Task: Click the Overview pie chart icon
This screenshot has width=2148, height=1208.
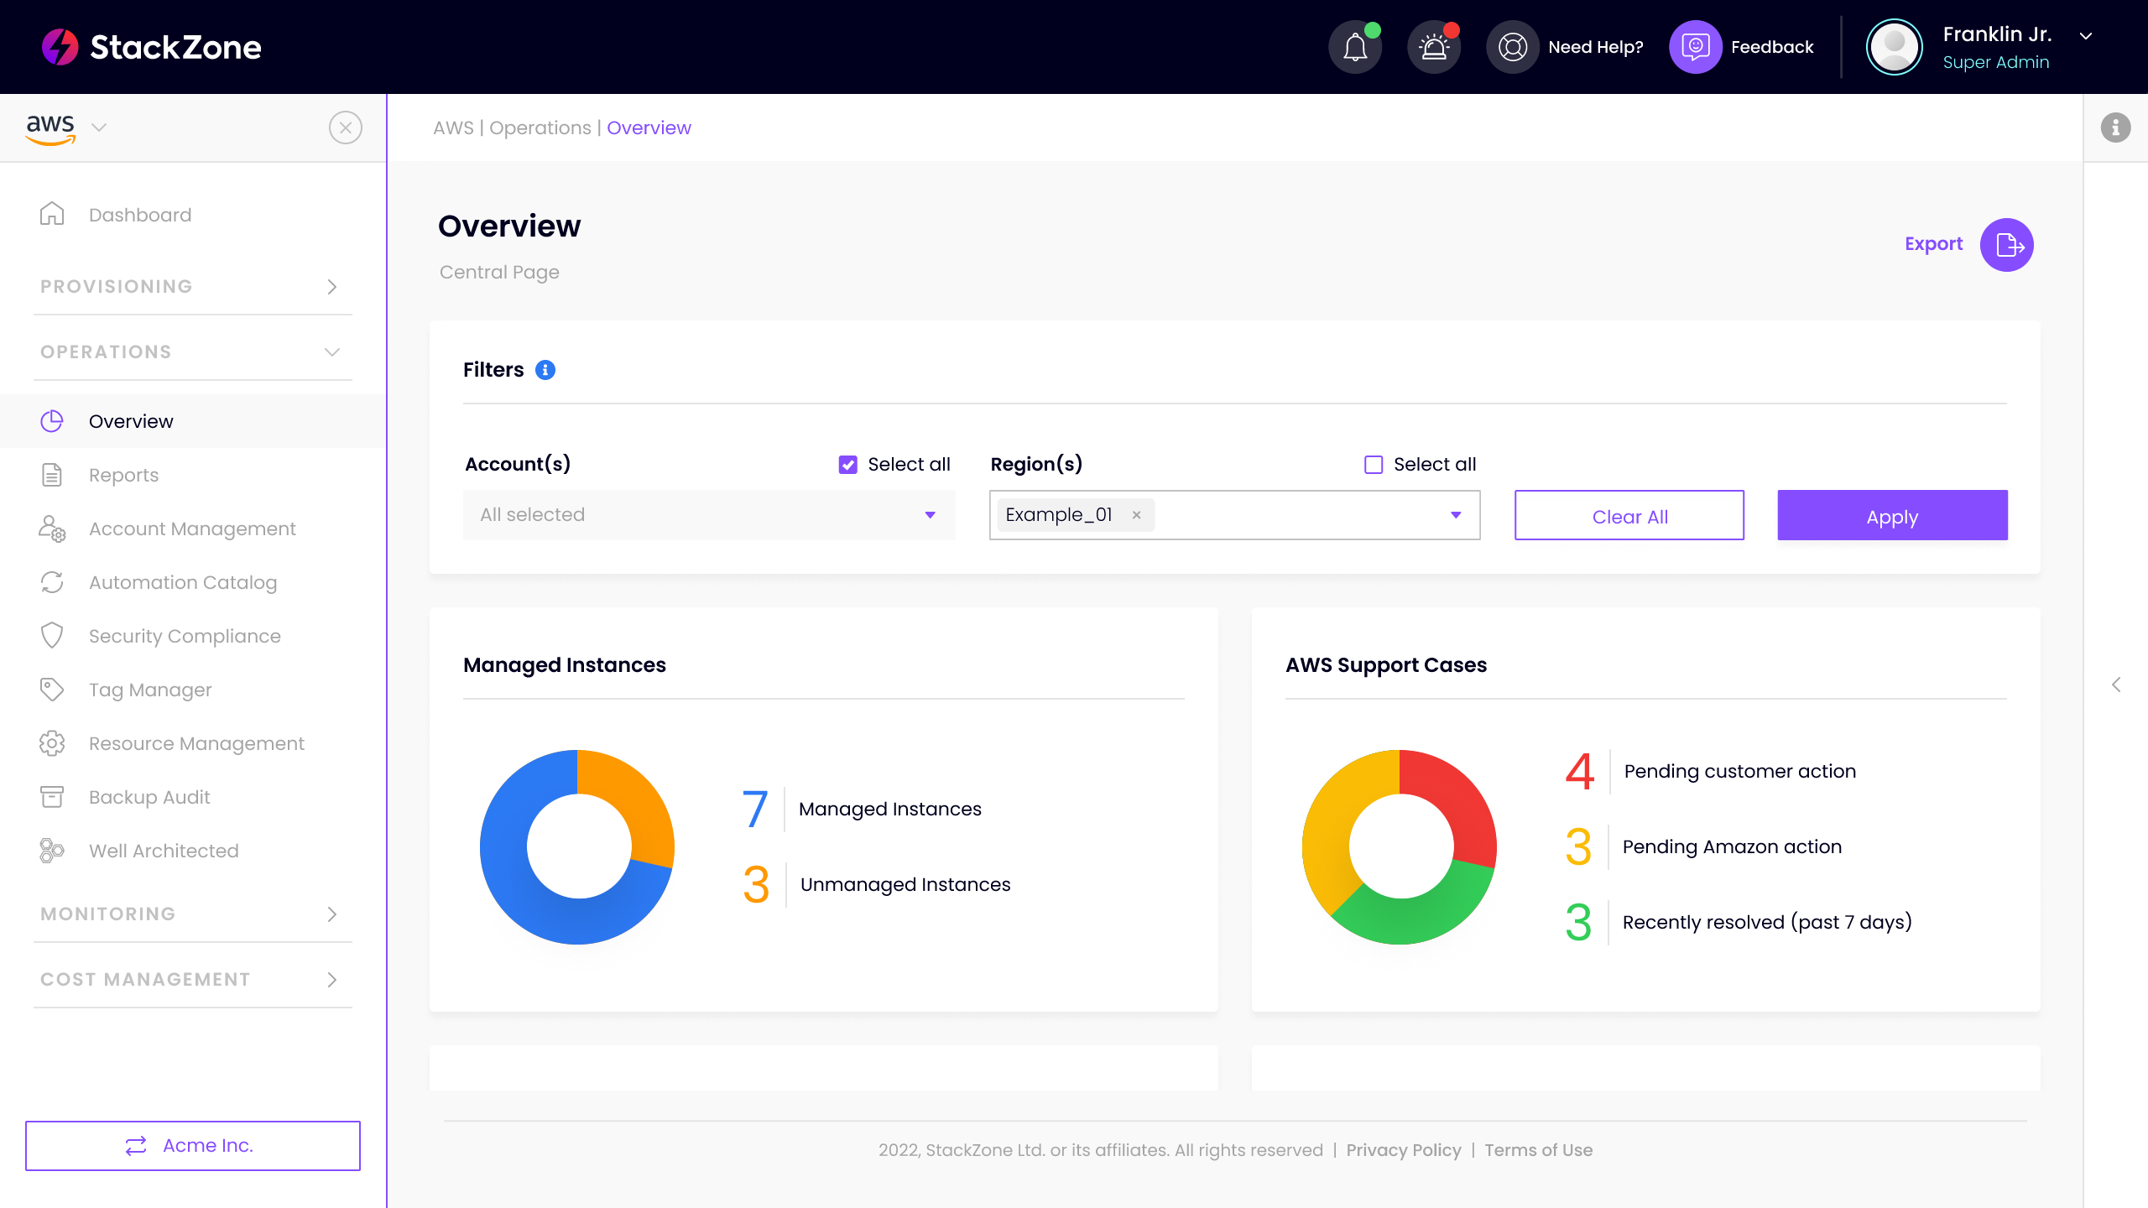Action: pos(52,421)
